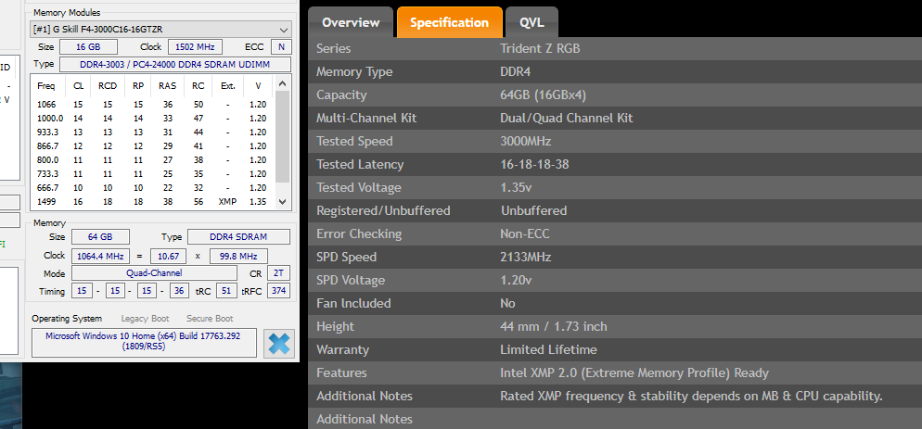
Task: Click the SPD Voltage value 1.20v
Action: point(517,281)
